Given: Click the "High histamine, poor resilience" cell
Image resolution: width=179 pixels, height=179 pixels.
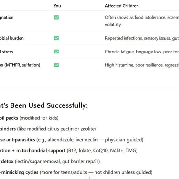Looking at the screenshot, I should click(x=142, y=65).
